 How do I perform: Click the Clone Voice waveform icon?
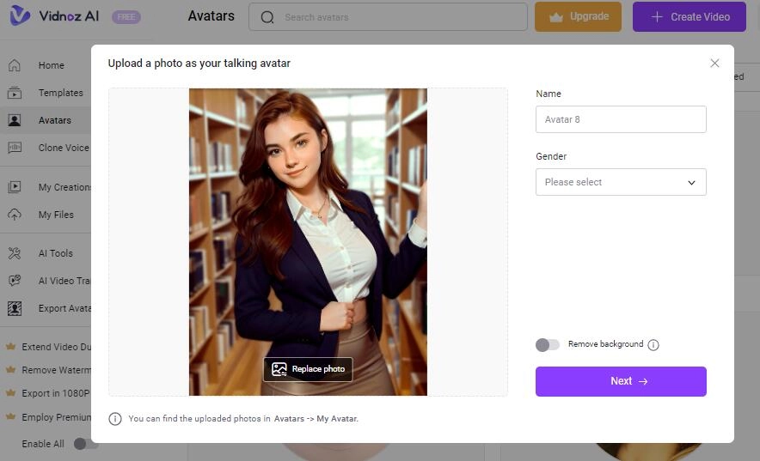point(15,148)
